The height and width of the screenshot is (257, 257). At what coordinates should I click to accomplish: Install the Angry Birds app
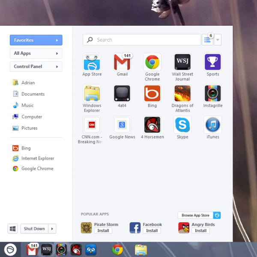coord(200,230)
